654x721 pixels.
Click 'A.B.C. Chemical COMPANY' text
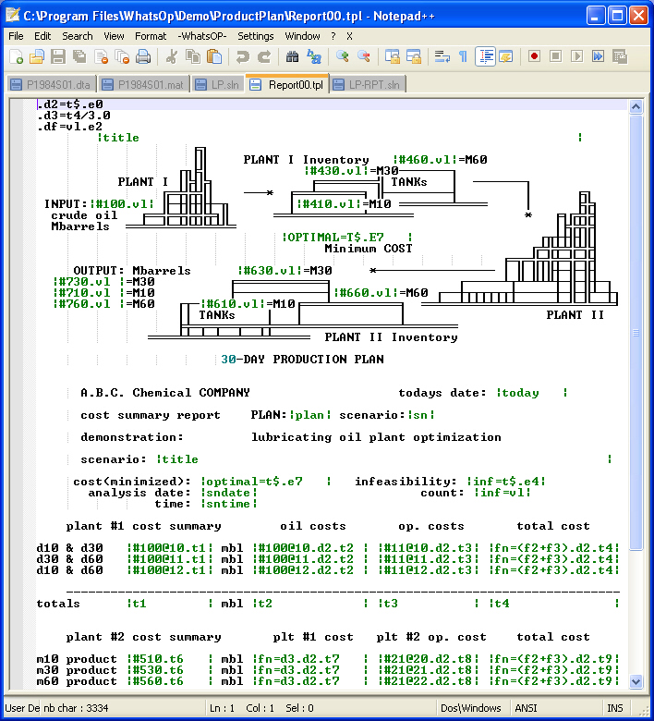(165, 393)
